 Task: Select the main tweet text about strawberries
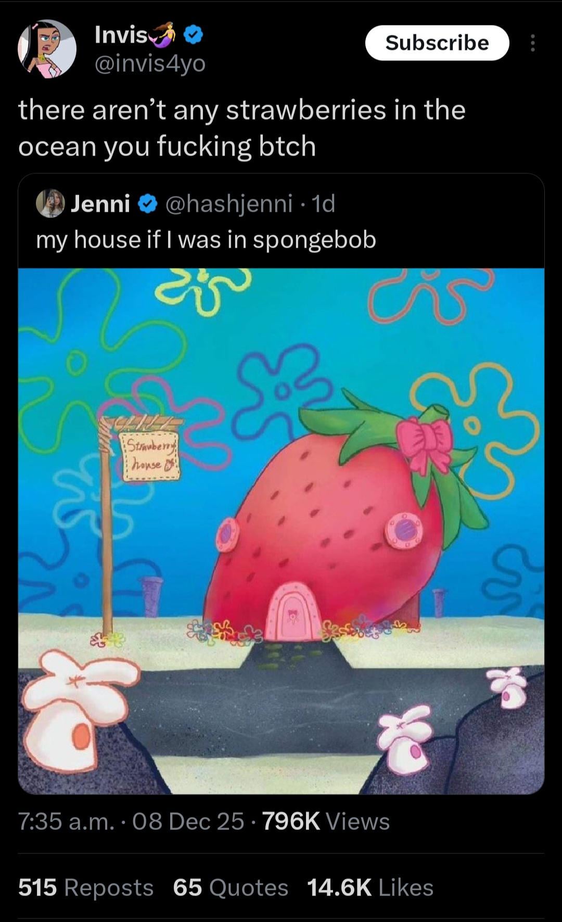click(242, 128)
